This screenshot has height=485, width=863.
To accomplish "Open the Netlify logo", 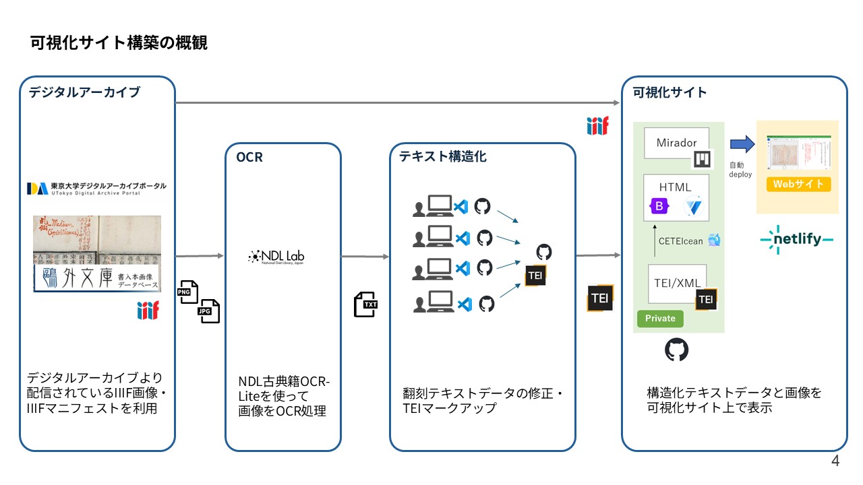I will point(796,240).
